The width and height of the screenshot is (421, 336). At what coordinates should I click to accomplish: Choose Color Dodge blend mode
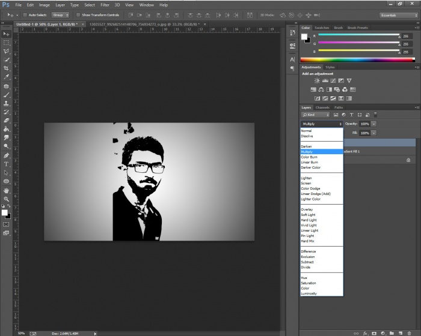(x=311, y=188)
